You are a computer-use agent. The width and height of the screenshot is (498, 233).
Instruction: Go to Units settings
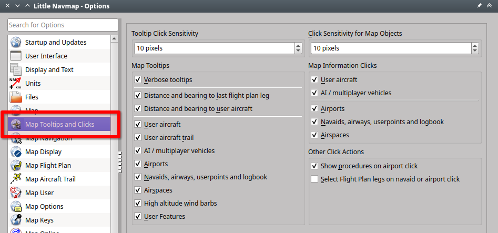click(x=59, y=83)
